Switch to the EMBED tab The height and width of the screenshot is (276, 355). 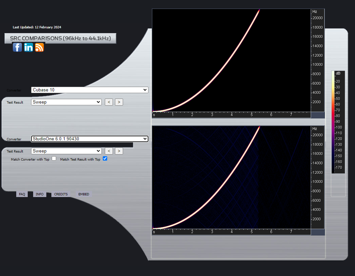(84, 194)
